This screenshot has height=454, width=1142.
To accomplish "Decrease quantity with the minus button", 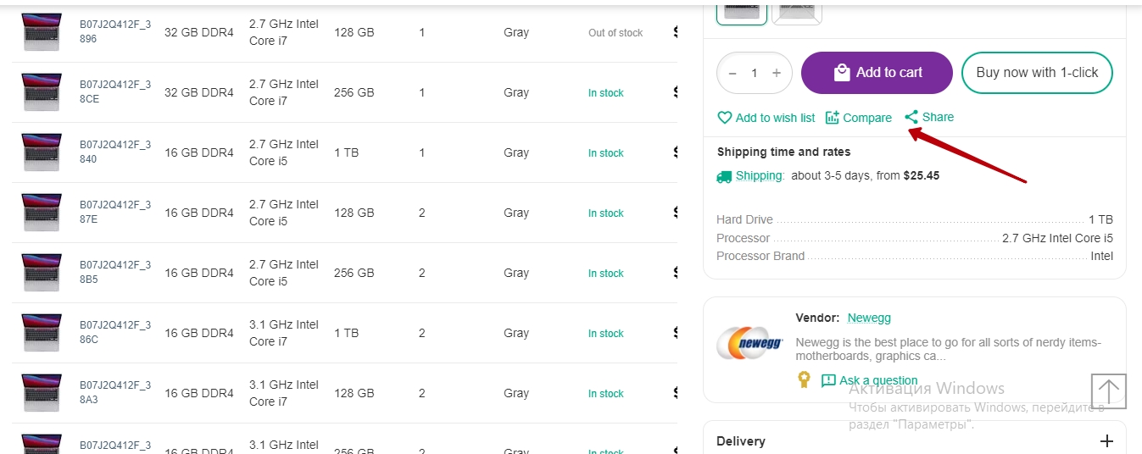I will tap(733, 73).
